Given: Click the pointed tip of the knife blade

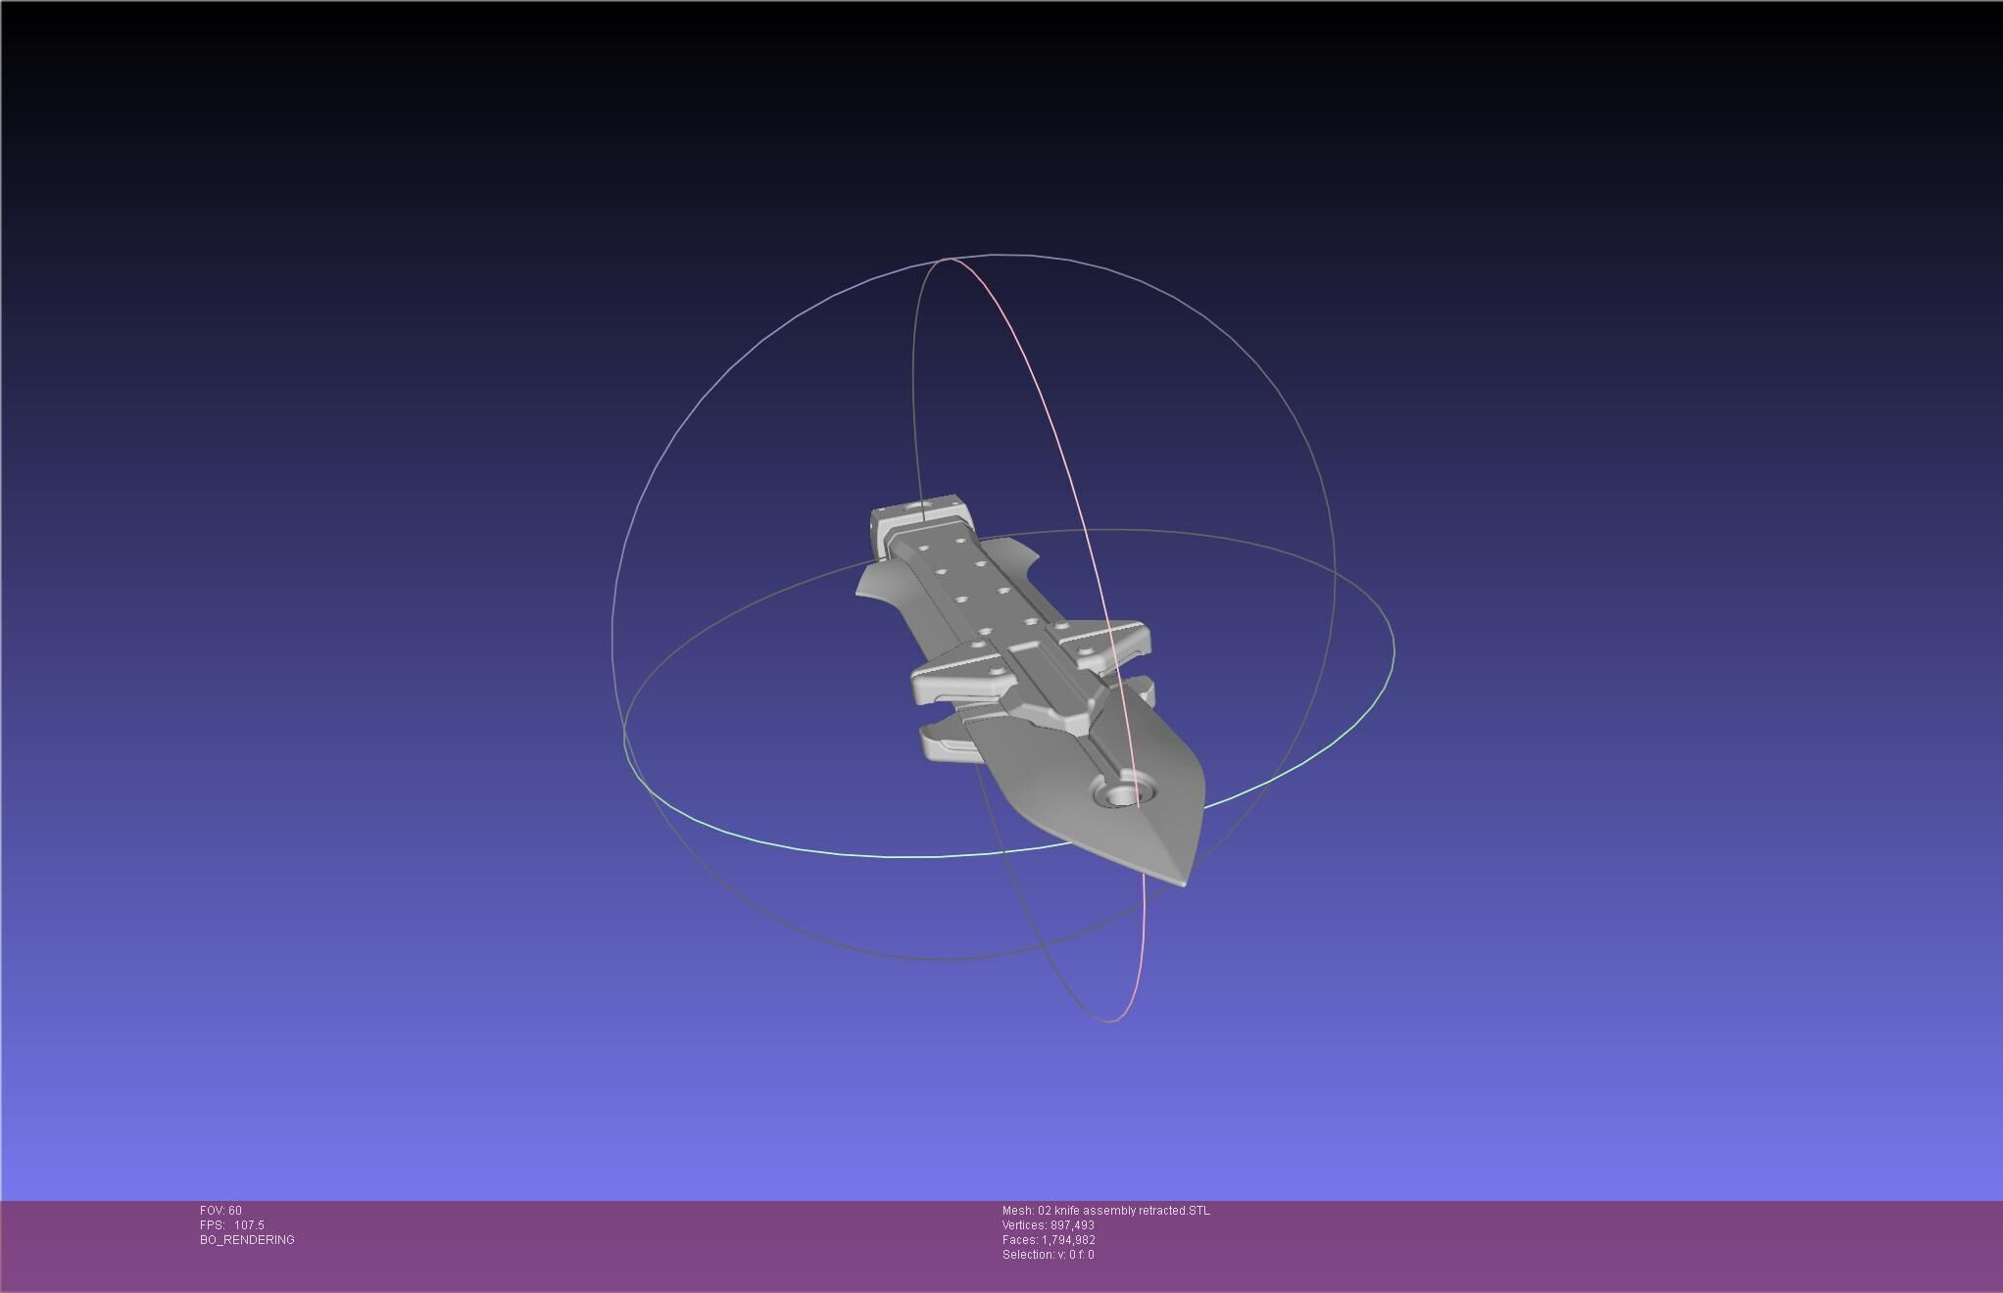Looking at the screenshot, I should pos(1180,880).
